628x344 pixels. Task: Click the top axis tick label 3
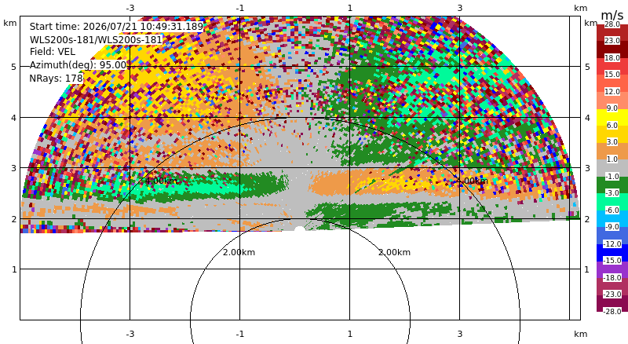pyautogui.click(x=460, y=8)
